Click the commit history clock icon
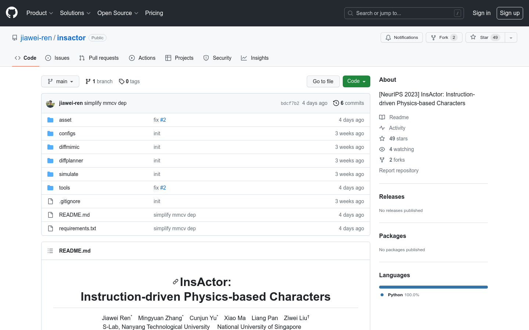The height and width of the screenshot is (330, 529). point(336,103)
